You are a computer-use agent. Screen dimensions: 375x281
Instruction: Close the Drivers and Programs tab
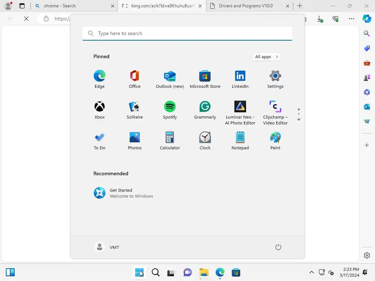[x=287, y=6]
